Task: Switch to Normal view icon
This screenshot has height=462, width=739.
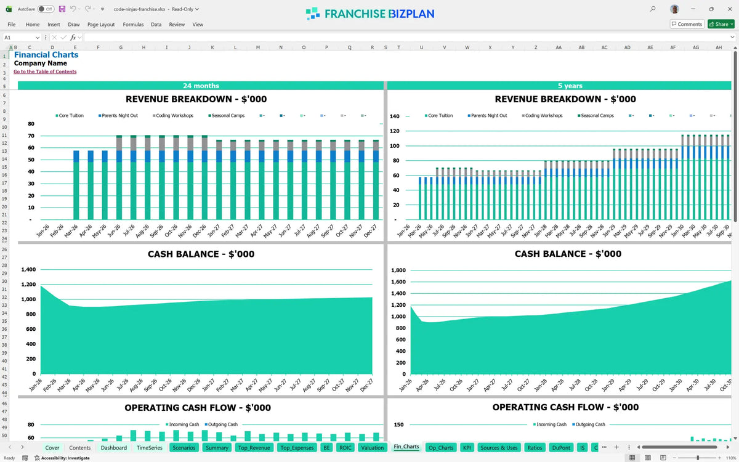Action: [x=632, y=458]
